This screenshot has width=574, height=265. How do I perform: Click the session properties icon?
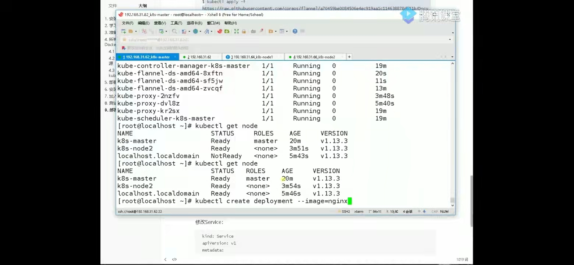pyautogui.click(x=161, y=31)
